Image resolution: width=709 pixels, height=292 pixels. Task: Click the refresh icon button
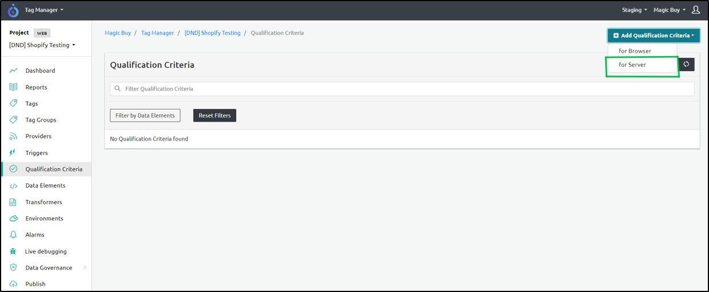pos(686,64)
